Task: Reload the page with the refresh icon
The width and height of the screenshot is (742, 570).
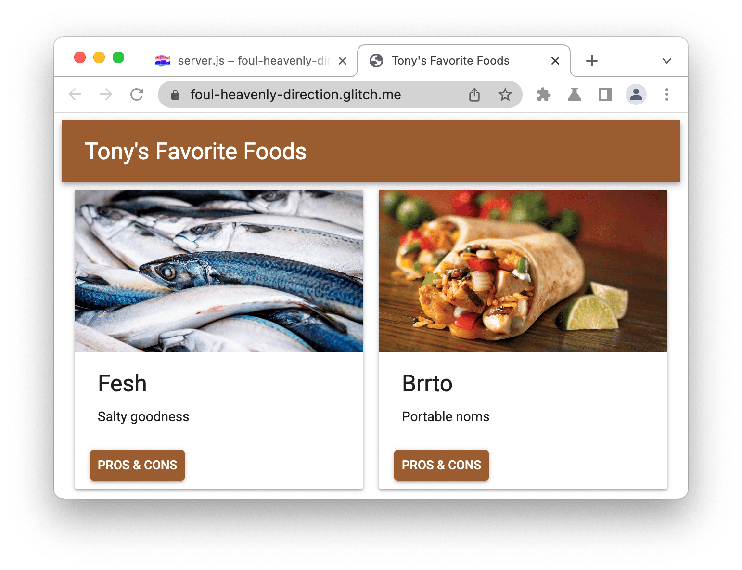Action: coord(137,94)
